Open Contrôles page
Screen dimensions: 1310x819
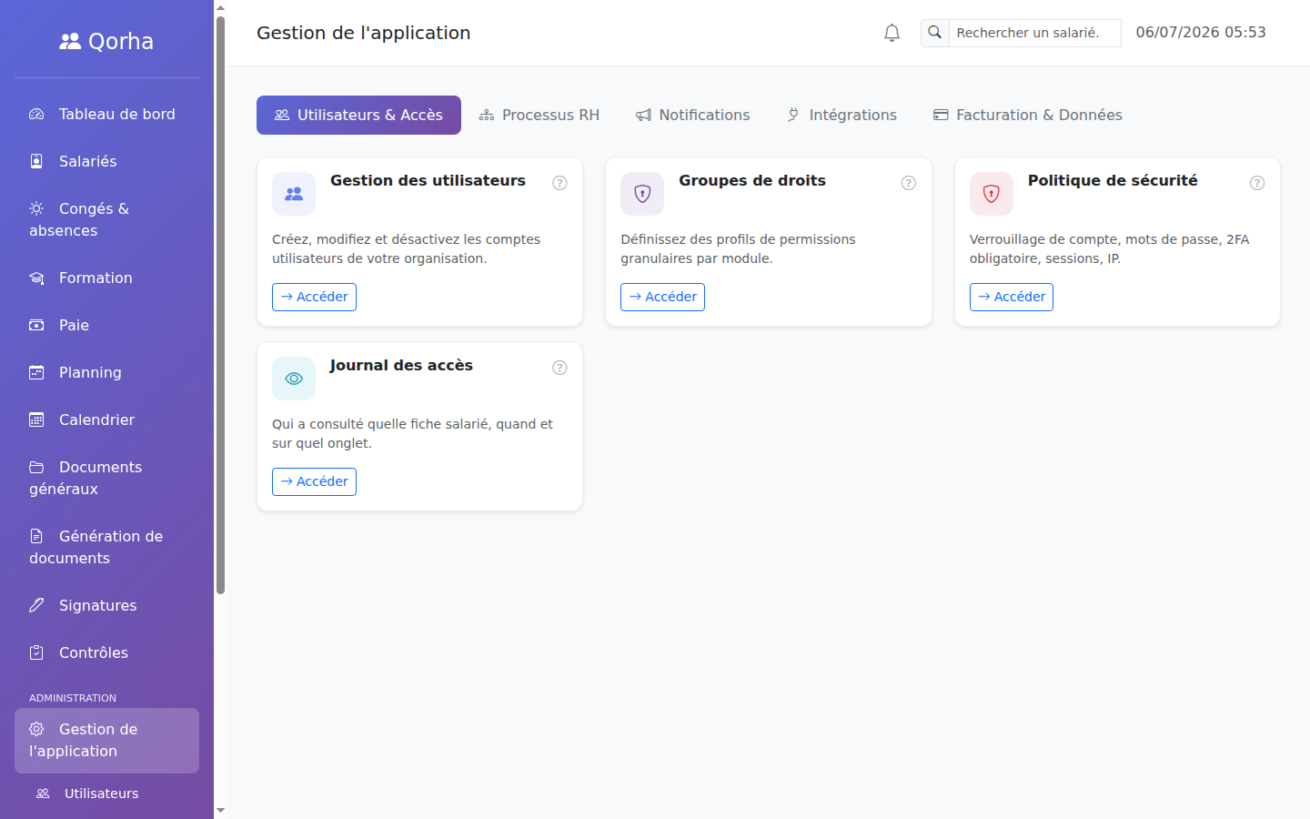click(106, 652)
